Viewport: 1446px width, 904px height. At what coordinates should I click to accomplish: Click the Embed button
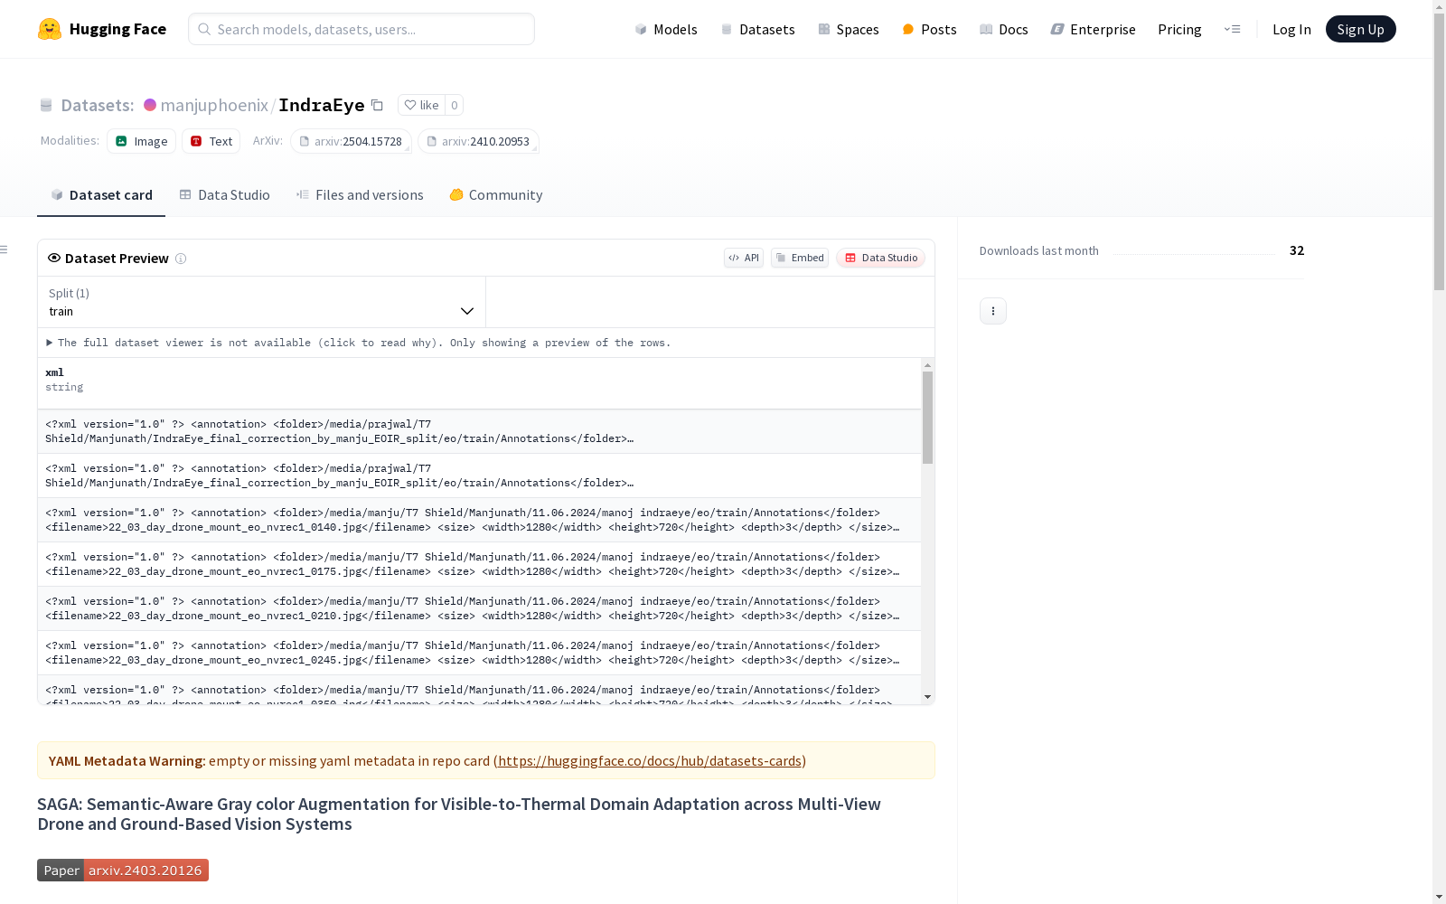click(800, 258)
